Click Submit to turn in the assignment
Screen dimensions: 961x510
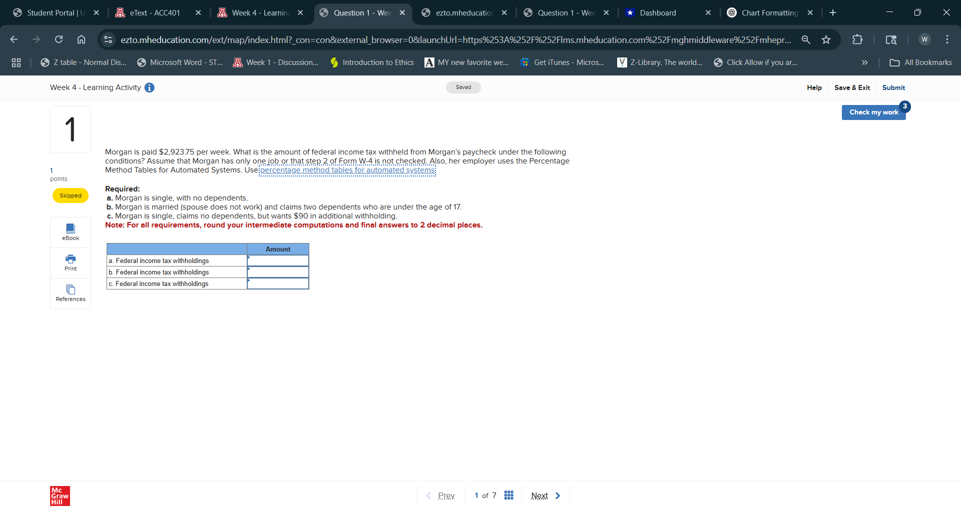coord(894,87)
